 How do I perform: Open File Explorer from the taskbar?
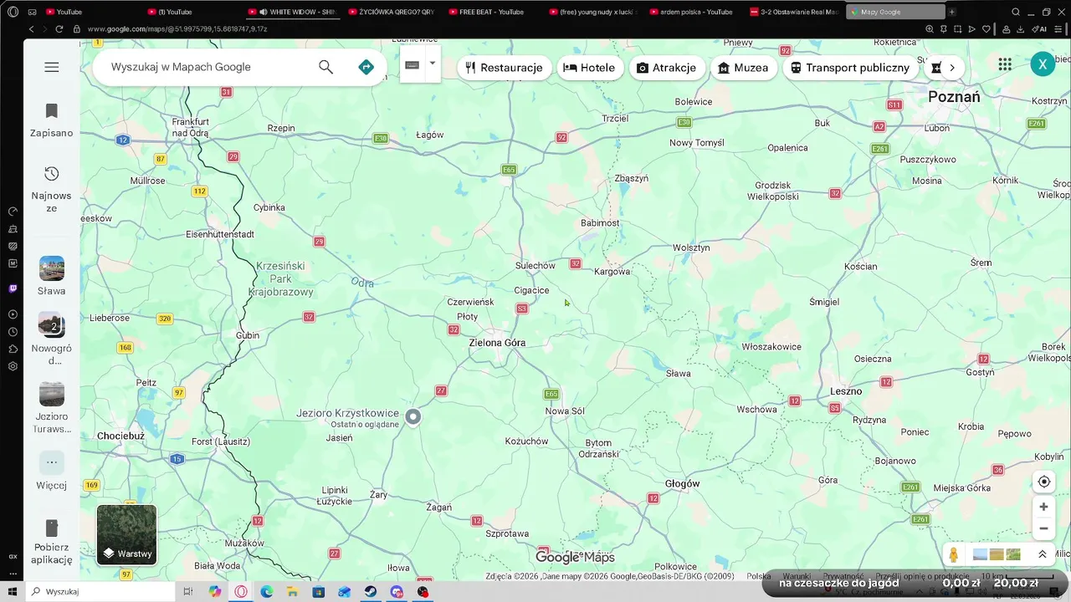pyautogui.click(x=292, y=592)
